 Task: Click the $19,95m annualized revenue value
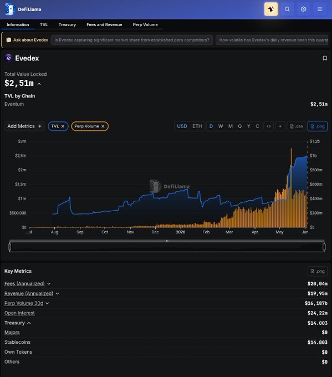point(318,294)
